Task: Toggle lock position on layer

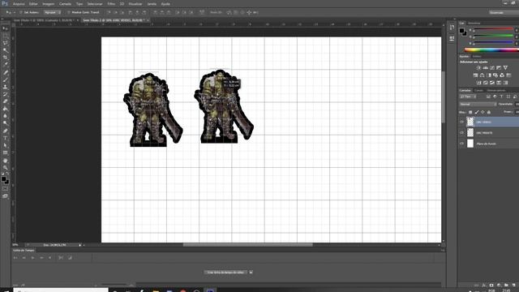Action: point(483,112)
